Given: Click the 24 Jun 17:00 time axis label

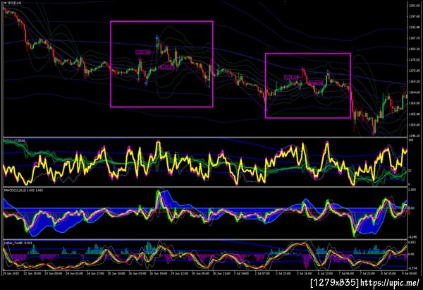Looking at the screenshot, I should tap(95, 273).
